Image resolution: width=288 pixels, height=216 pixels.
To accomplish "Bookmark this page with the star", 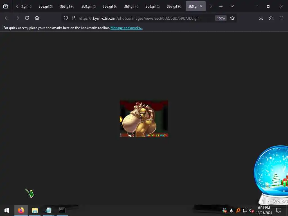I will [232, 18].
